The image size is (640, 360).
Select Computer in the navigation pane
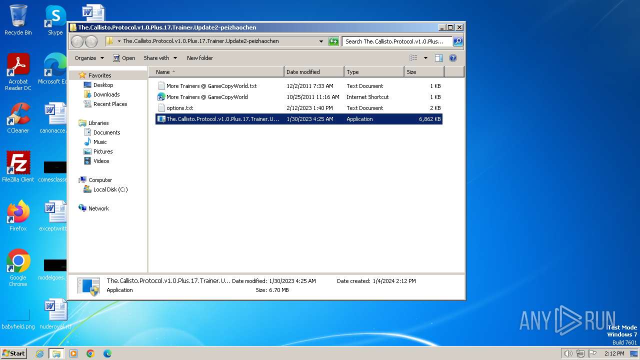coord(100,180)
